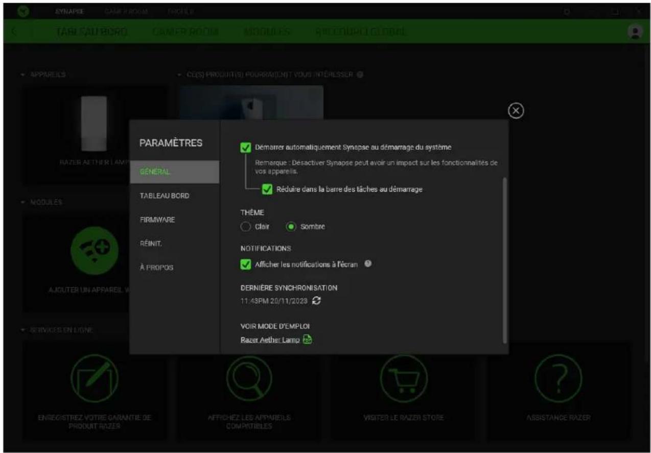This screenshot has height=453, width=651.
Task: Click the help icon beside products you may like
Action: (x=360, y=75)
